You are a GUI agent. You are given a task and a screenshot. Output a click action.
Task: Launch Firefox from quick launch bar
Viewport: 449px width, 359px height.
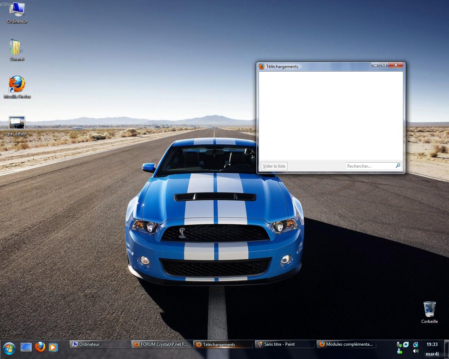pyautogui.click(x=40, y=347)
